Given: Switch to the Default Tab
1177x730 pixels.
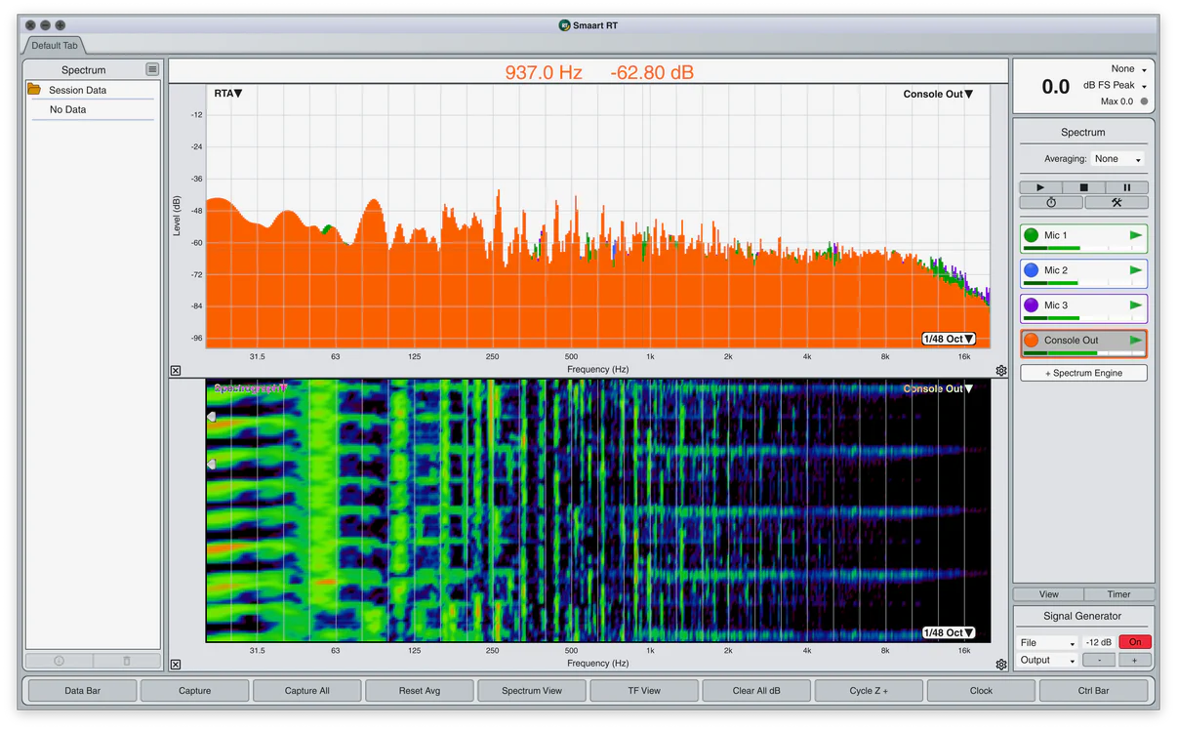Looking at the screenshot, I should pos(55,45).
